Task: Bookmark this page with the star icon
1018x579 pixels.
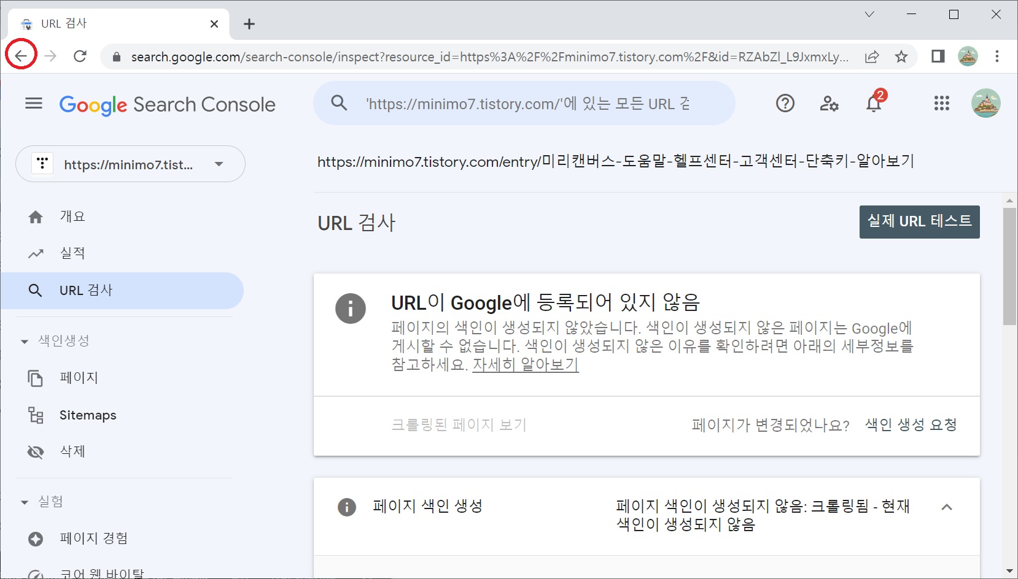Action: (901, 57)
